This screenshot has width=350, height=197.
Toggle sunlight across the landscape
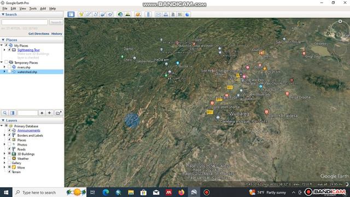(128, 15)
